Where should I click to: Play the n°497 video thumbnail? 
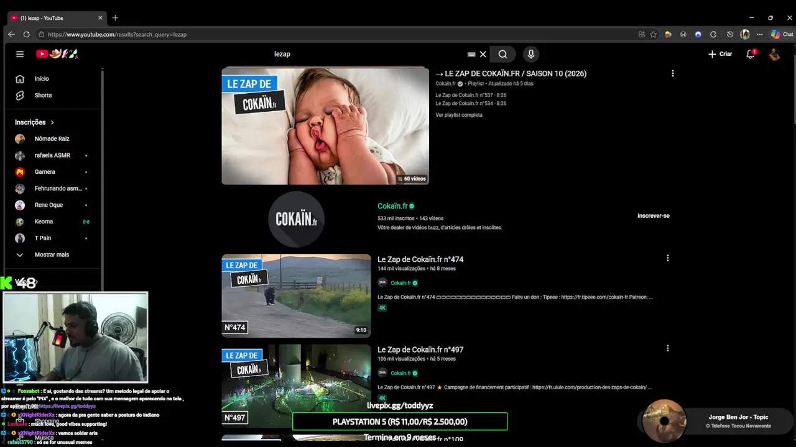point(296,386)
